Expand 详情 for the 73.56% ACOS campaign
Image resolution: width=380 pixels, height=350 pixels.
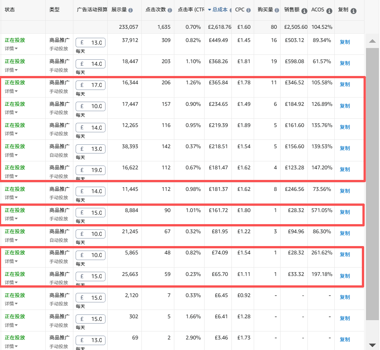tap(11, 198)
